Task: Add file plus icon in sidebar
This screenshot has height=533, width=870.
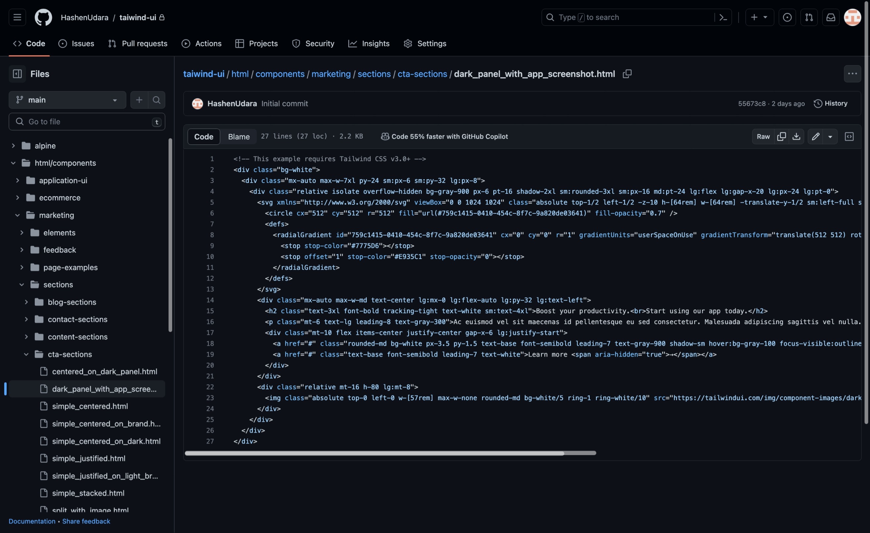Action: point(139,100)
